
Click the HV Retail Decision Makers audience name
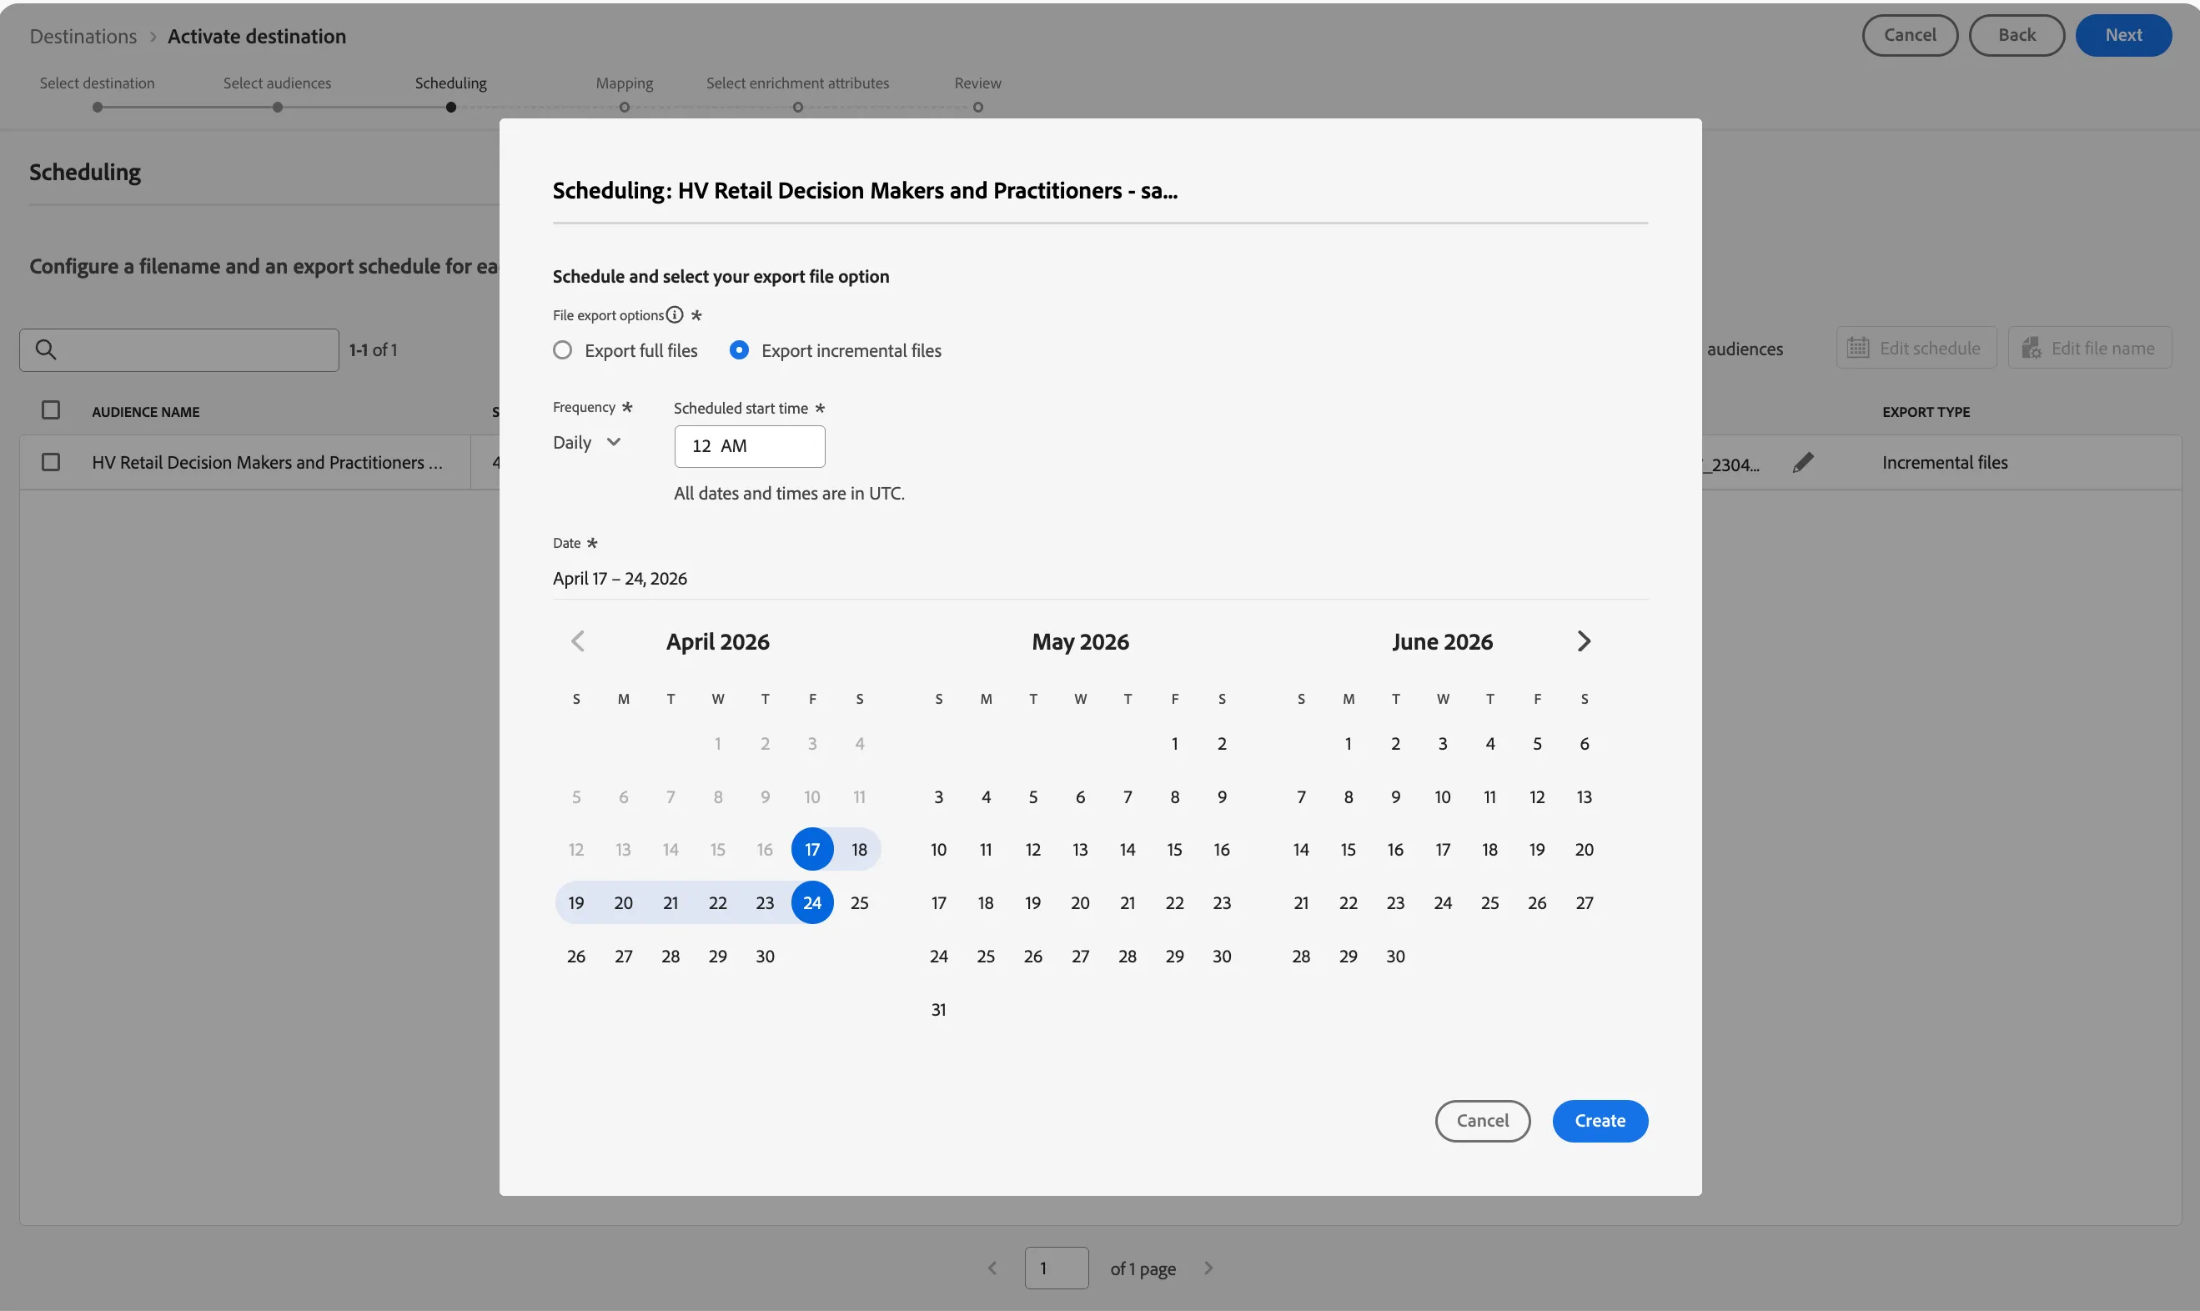(268, 462)
